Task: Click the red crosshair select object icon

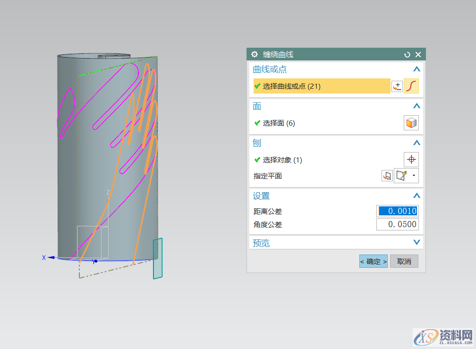Action: [x=411, y=160]
